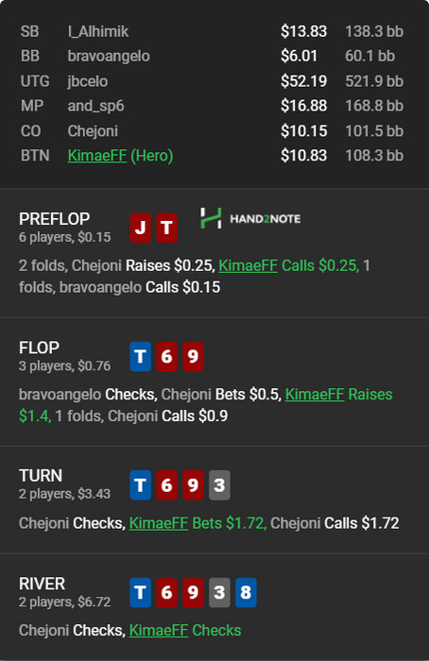The image size is (429, 661).
Task: Click the Hand2Note logo
Action: coord(250,218)
